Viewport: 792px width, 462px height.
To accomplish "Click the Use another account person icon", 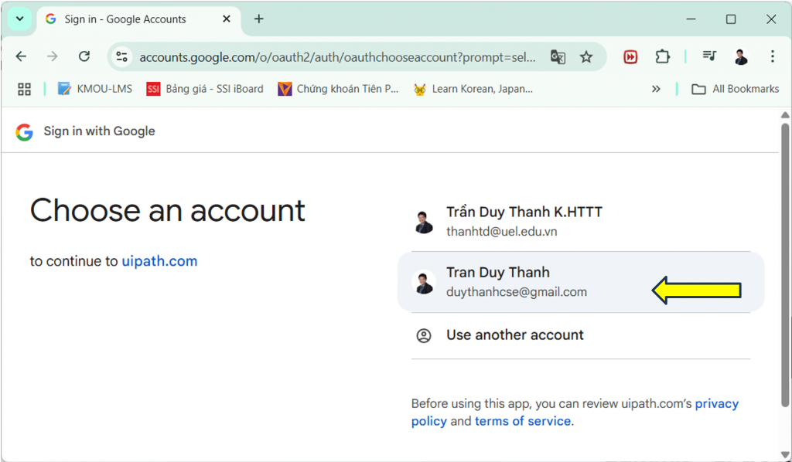I will tap(423, 336).
